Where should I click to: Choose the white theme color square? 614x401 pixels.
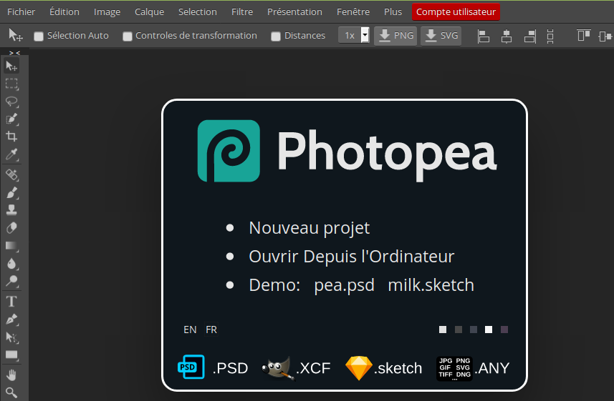[x=489, y=330]
